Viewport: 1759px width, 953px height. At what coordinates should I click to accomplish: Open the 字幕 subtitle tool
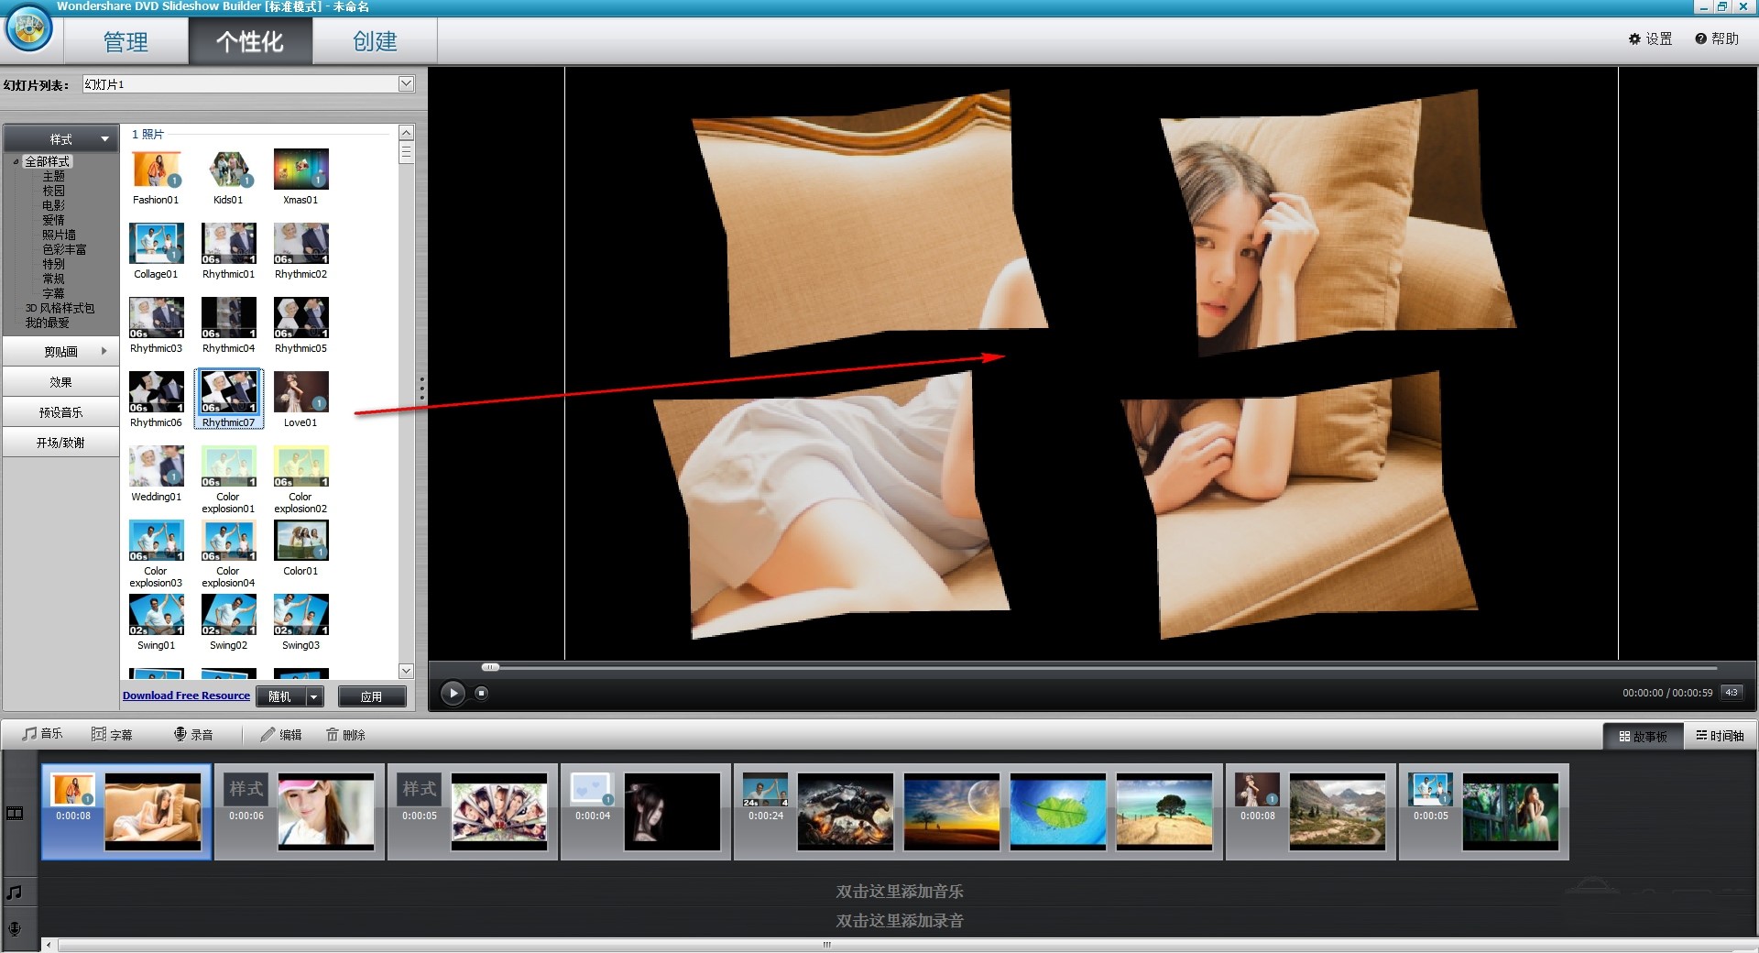click(x=112, y=735)
